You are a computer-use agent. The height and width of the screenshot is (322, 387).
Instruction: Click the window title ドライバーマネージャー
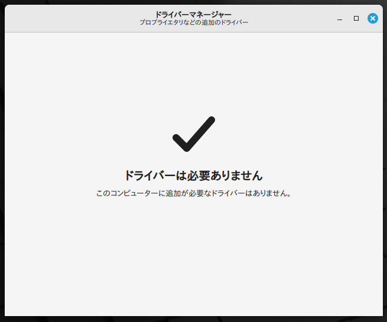(x=193, y=14)
